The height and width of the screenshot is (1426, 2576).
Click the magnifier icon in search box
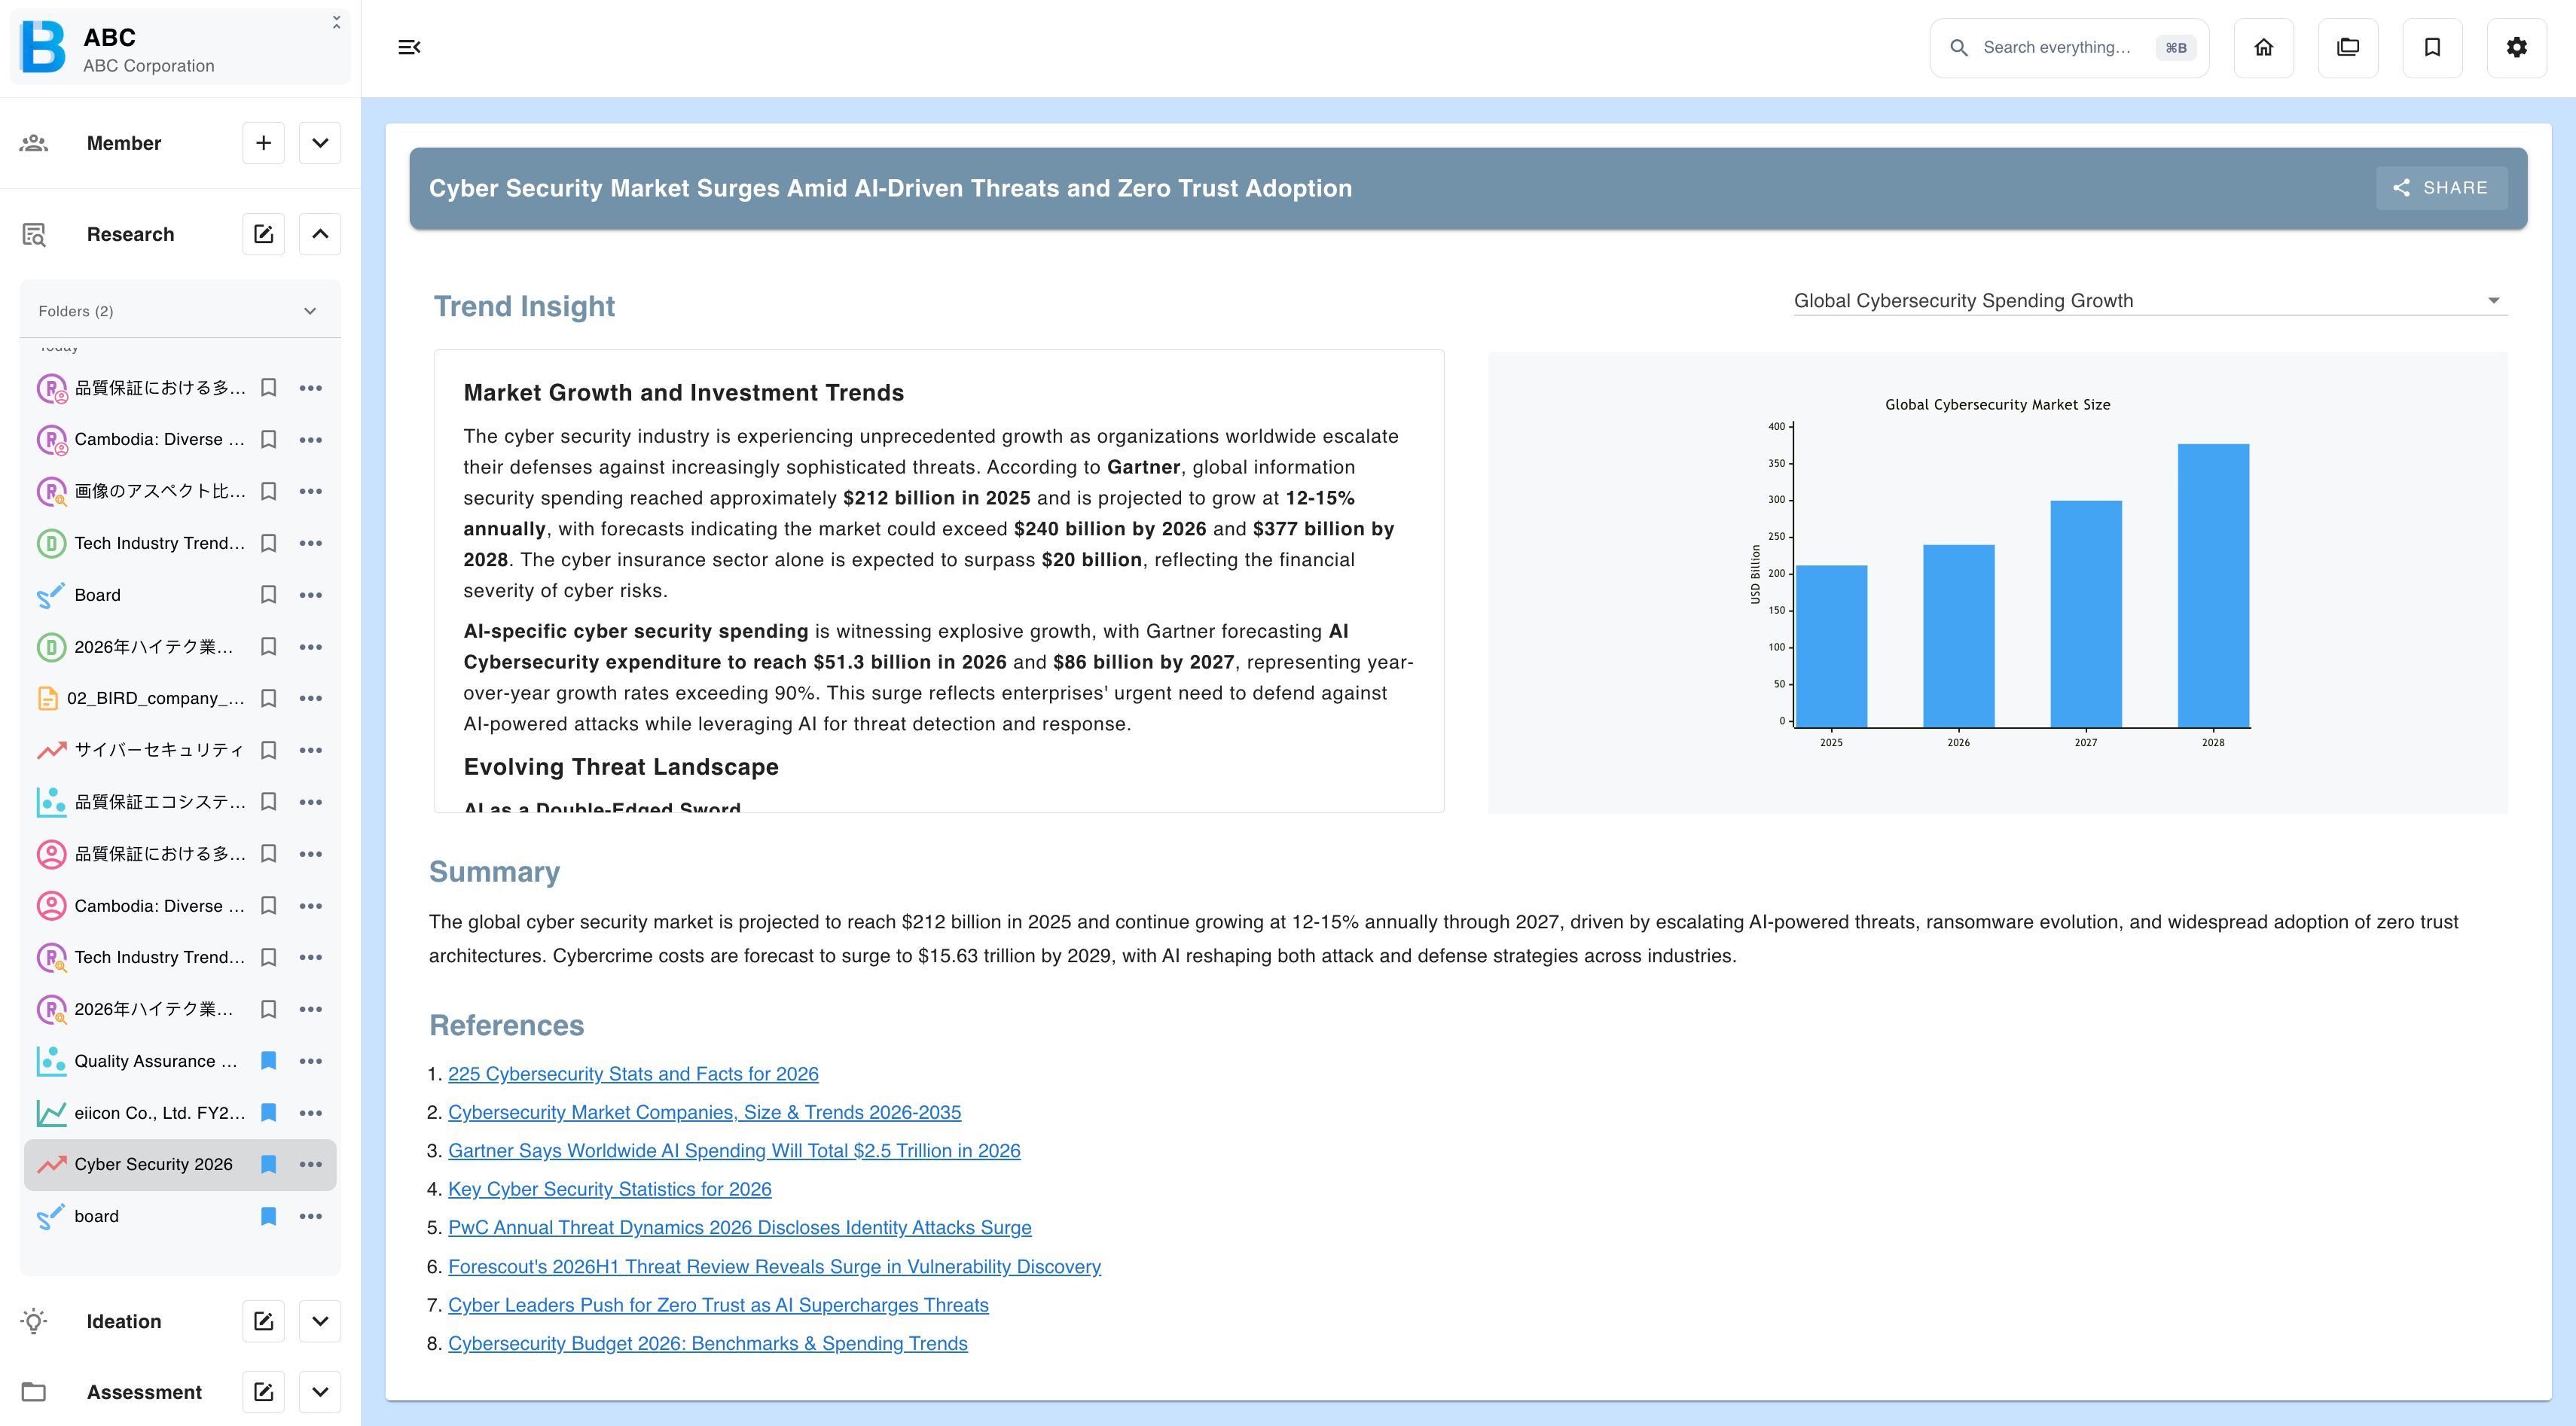1959,47
